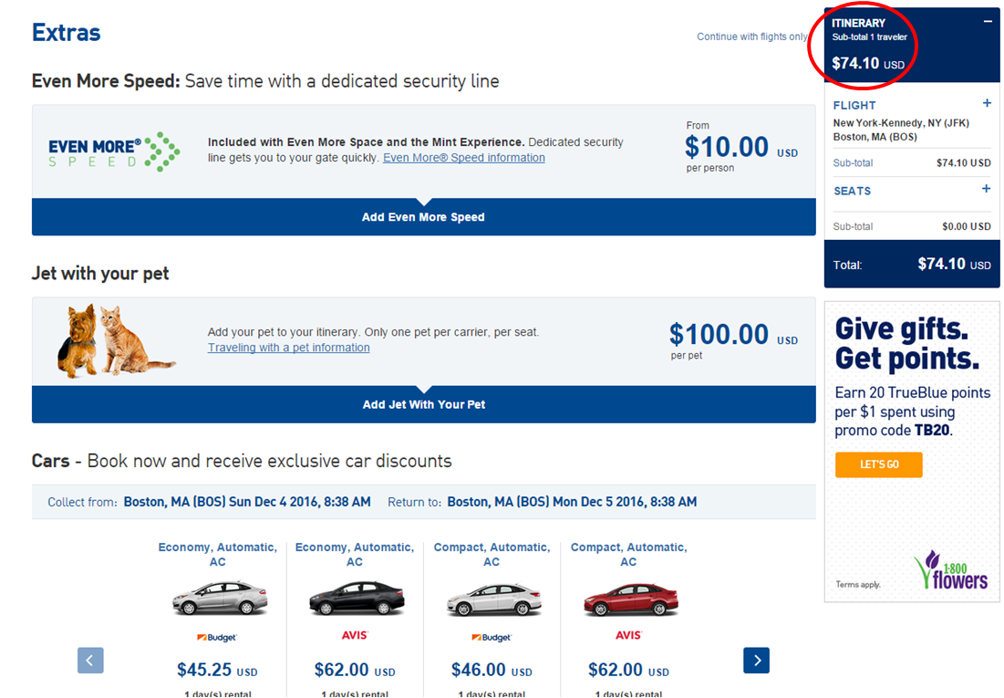Image resolution: width=1004 pixels, height=698 pixels.
Task: Open Traveling with a pet information link
Action: tap(288, 348)
